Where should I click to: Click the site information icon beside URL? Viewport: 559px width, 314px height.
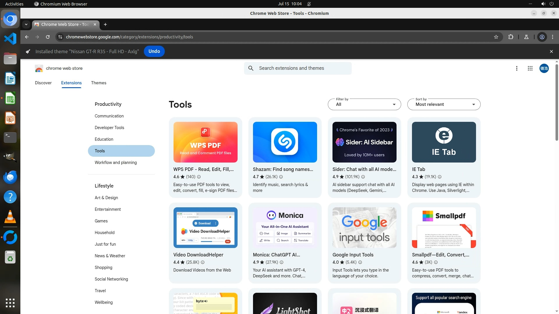(60, 37)
